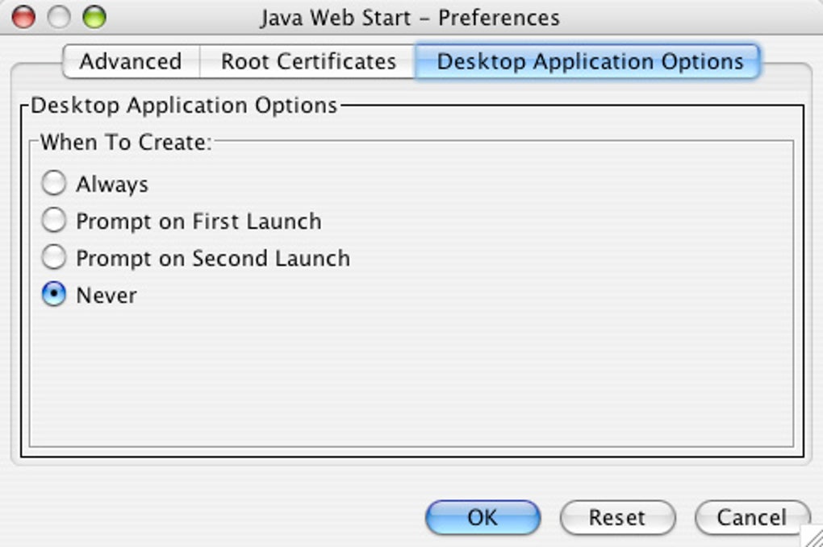Confirm preferences with the OK button
Screen dimensions: 823x547
pyautogui.click(x=483, y=517)
